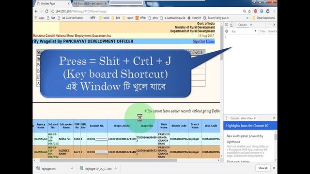Select the drawer Console tab
310x174 pixels.
(234, 118)
